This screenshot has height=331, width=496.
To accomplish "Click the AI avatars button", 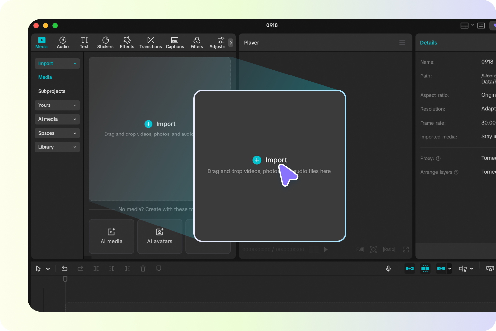I will (x=160, y=236).
